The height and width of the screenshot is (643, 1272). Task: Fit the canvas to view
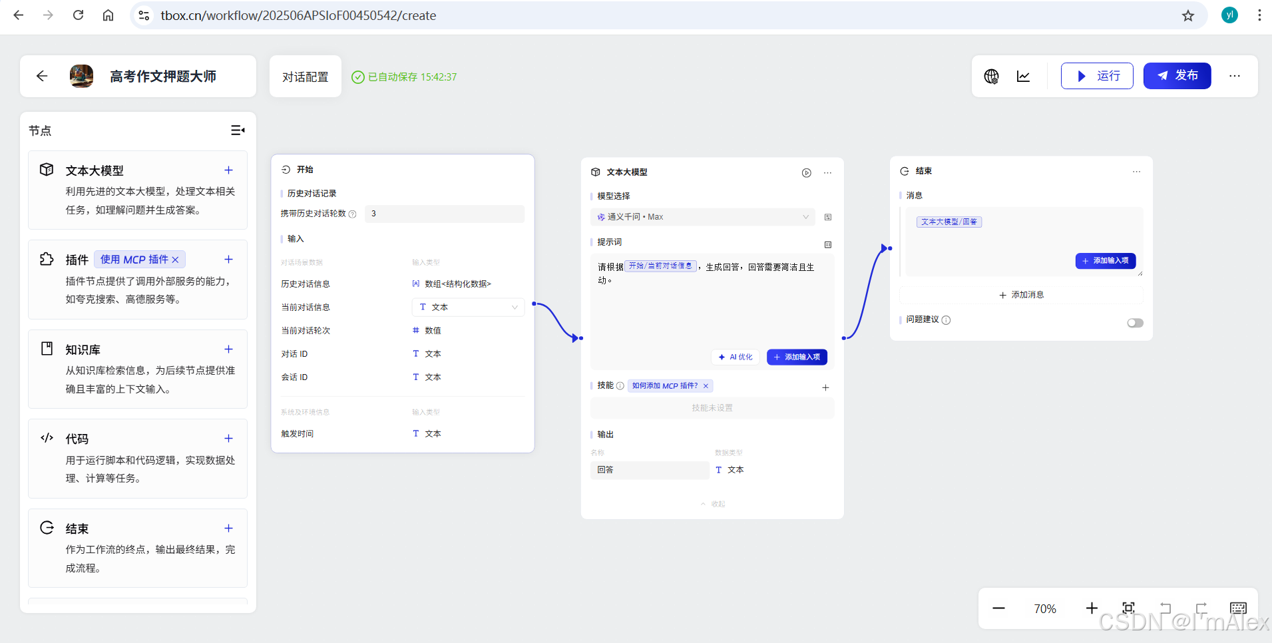1128,608
